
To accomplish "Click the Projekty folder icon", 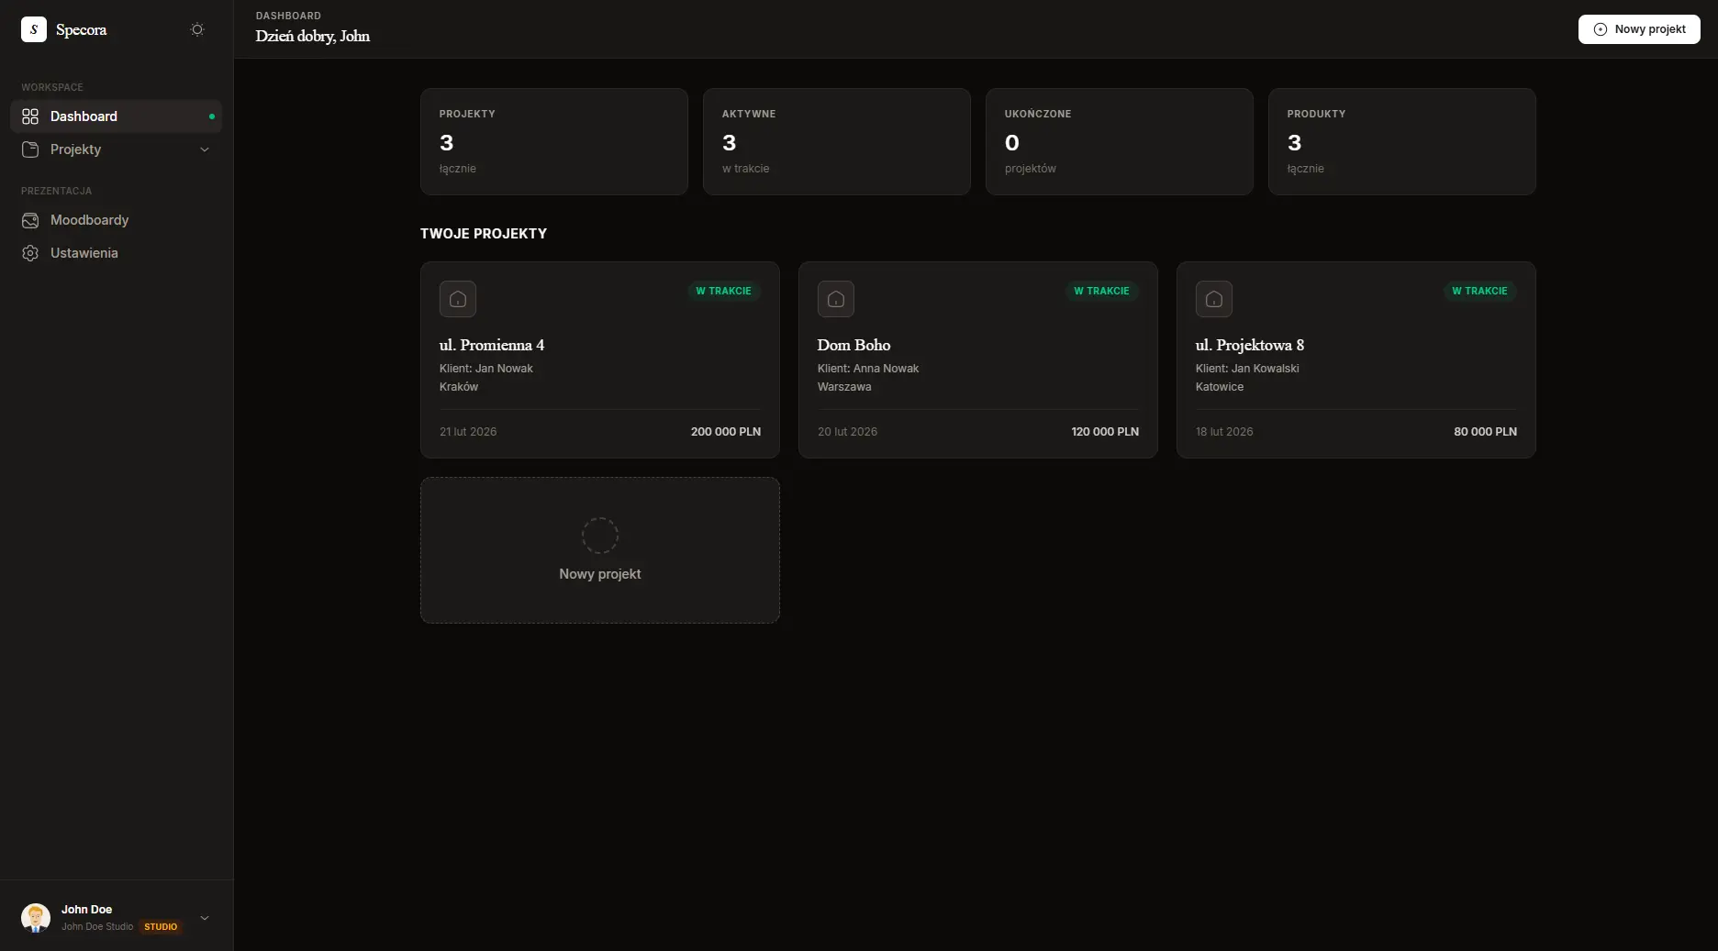I will [x=30, y=149].
